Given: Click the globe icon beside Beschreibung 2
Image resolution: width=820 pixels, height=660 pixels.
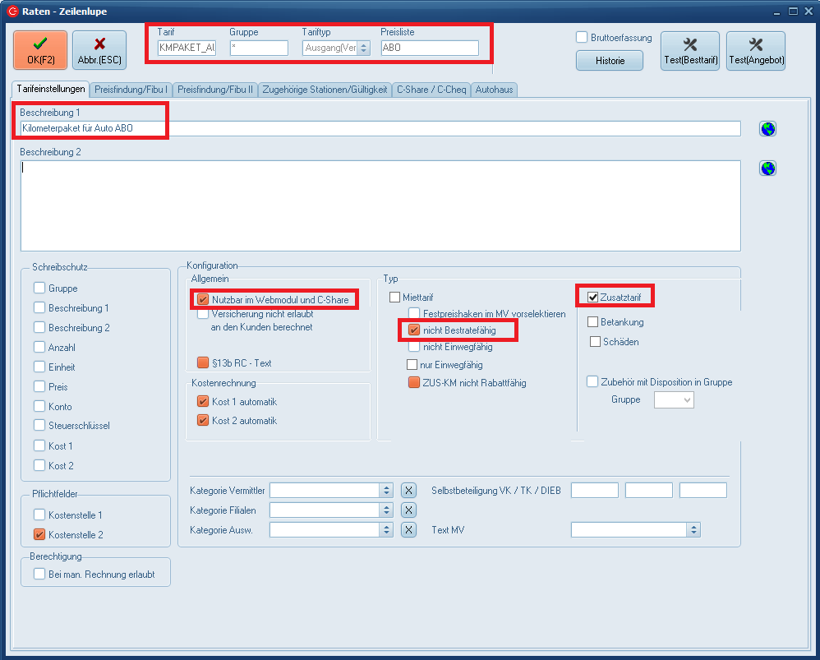Looking at the screenshot, I should tap(768, 168).
